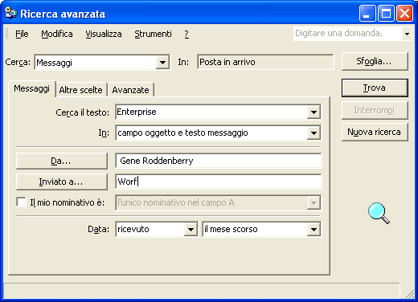
Task: Open the Modifica menu
Action: pyautogui.click(x=57, y=34)
